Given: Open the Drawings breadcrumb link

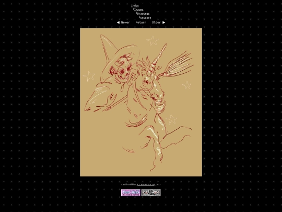Looking at the screenshot, I should click(x=143, y=14).
